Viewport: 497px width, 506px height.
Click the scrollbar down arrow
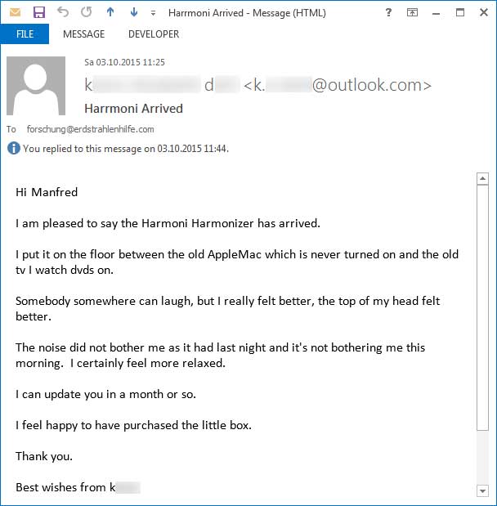[483, 491]
